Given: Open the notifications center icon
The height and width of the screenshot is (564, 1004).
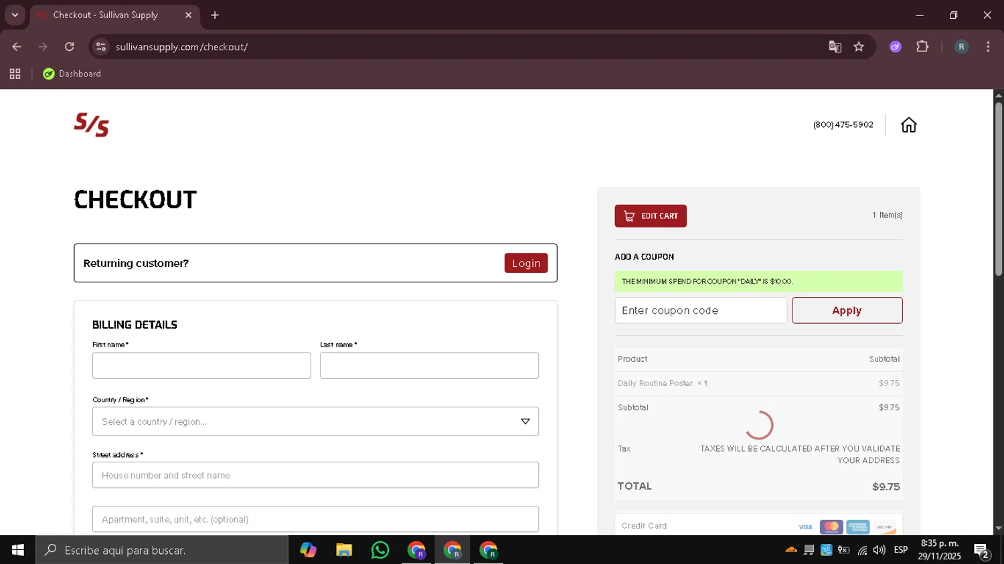Looking at the screenshot, I should (982, 551).
